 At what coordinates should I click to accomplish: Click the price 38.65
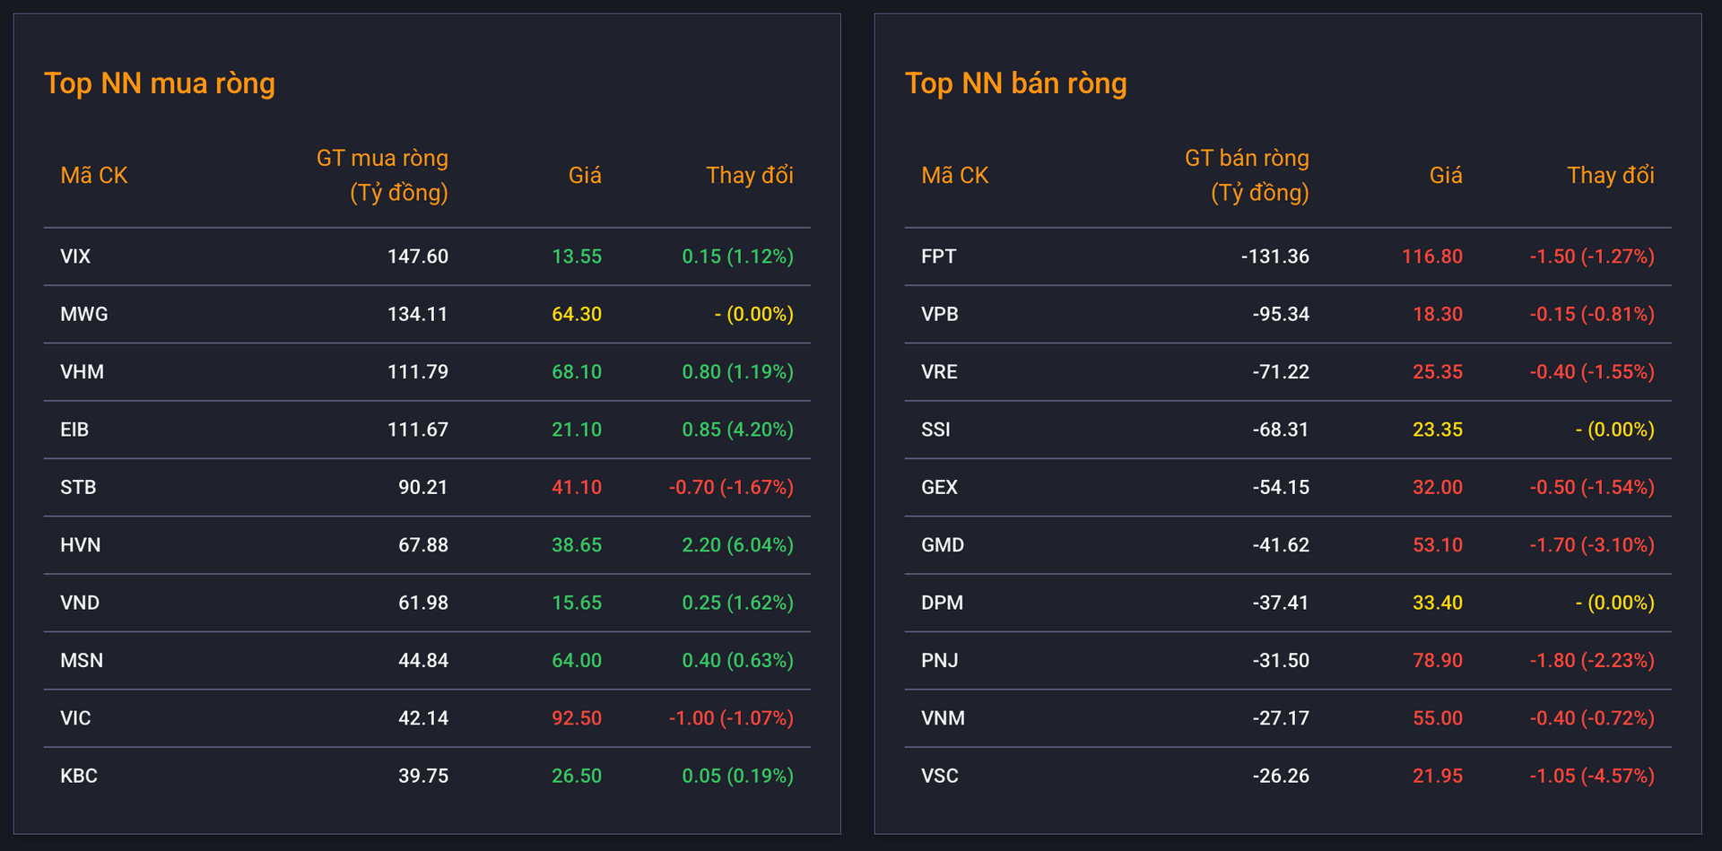pos(577,544)
